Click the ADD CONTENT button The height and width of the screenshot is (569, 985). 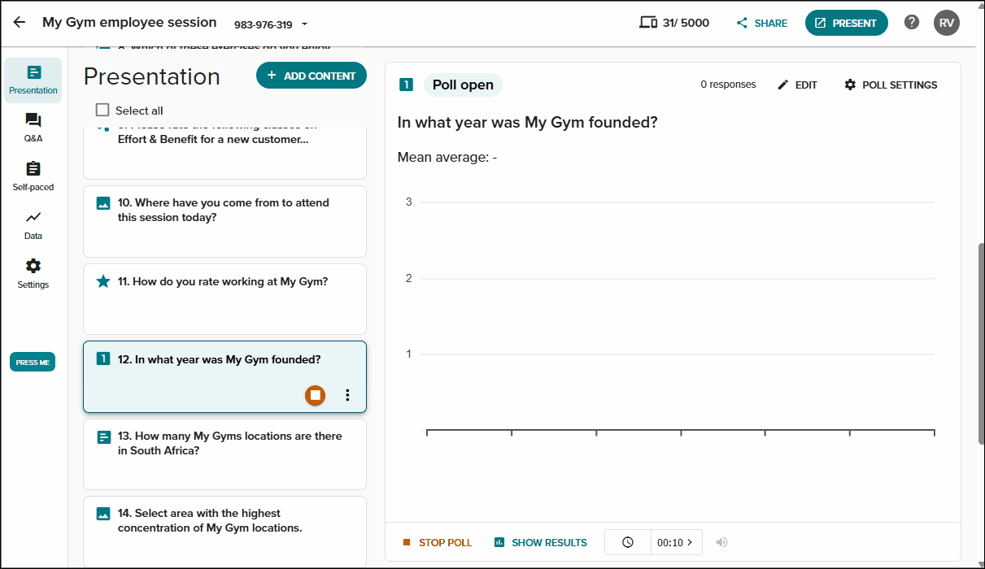312,76
